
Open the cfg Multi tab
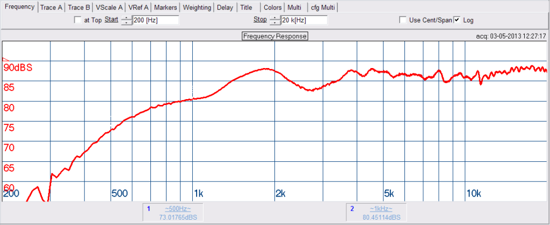click(322, 7)
